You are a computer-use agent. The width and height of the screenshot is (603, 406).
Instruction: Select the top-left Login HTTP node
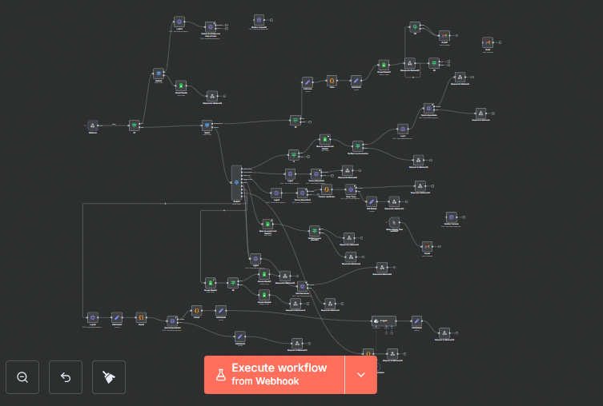pyautogui.click(x=179, y=22)
